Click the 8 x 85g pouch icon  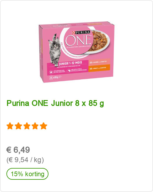click(51, 78)
